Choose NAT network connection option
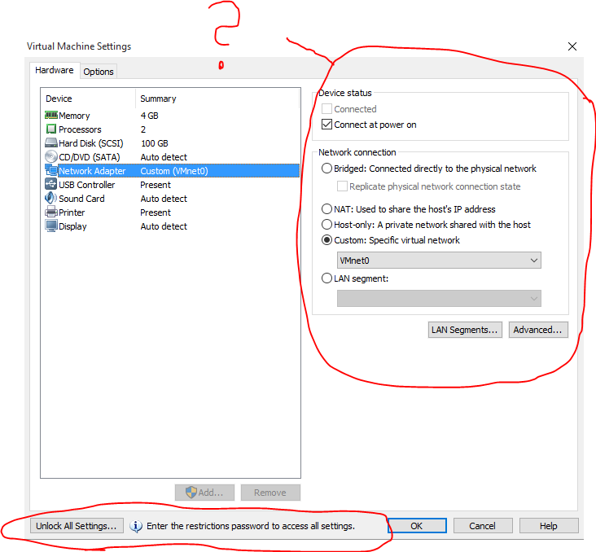Viewport: 596px width, 552px height. (327, 209)
